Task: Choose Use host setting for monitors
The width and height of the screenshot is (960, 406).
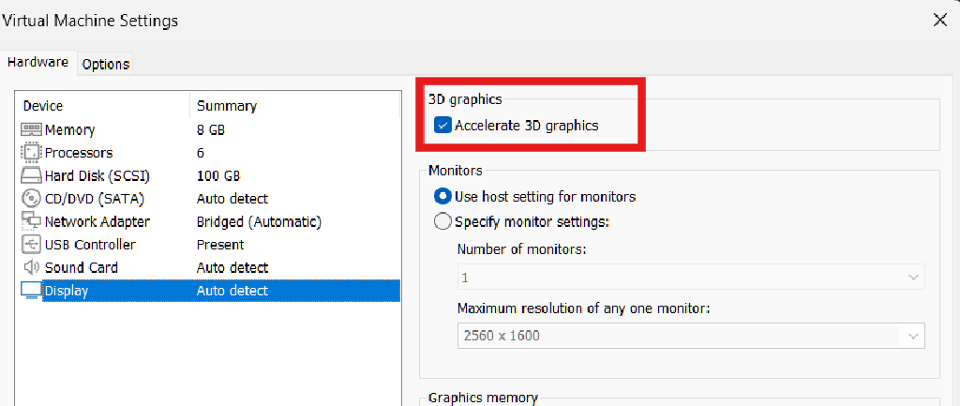Action: pos(442,197)
